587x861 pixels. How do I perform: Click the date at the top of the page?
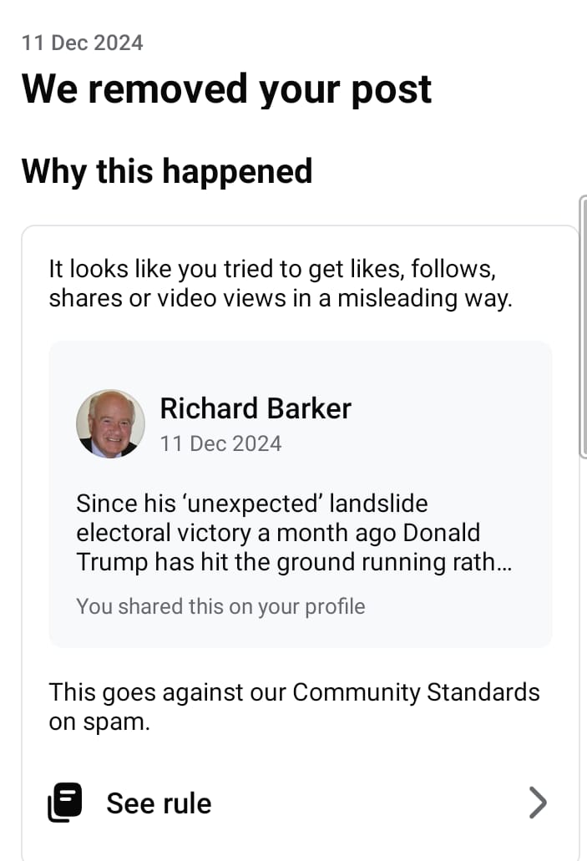(83, 43)
